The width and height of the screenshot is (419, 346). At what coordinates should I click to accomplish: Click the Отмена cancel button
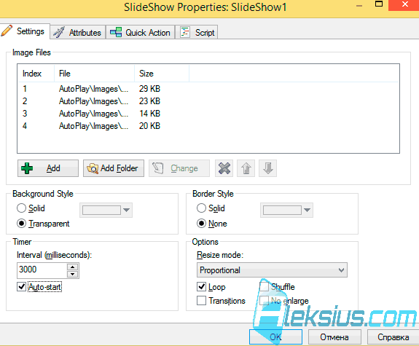point(334,337)
